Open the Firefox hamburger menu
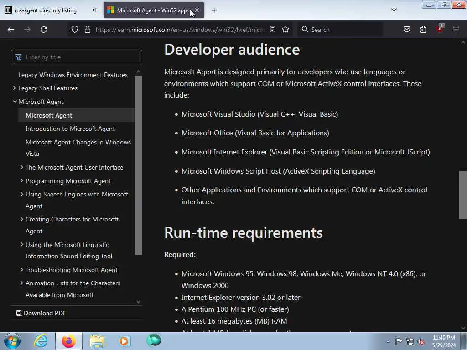 tap(456, 30)
